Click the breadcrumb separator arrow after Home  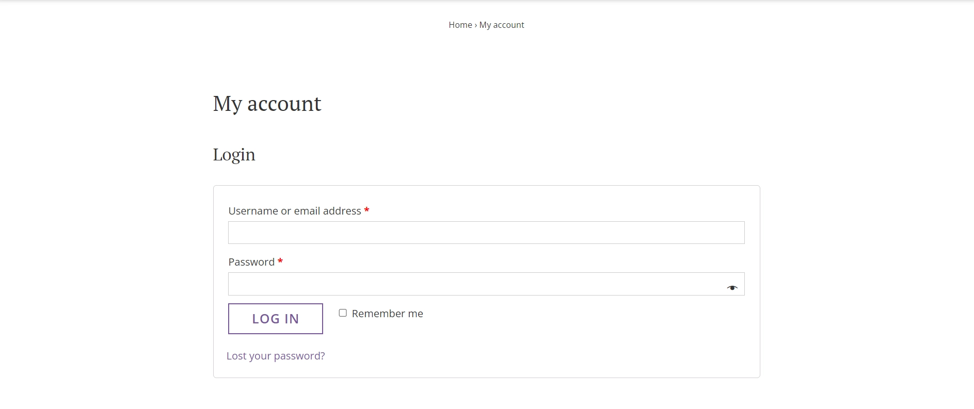tap(475, 25)
